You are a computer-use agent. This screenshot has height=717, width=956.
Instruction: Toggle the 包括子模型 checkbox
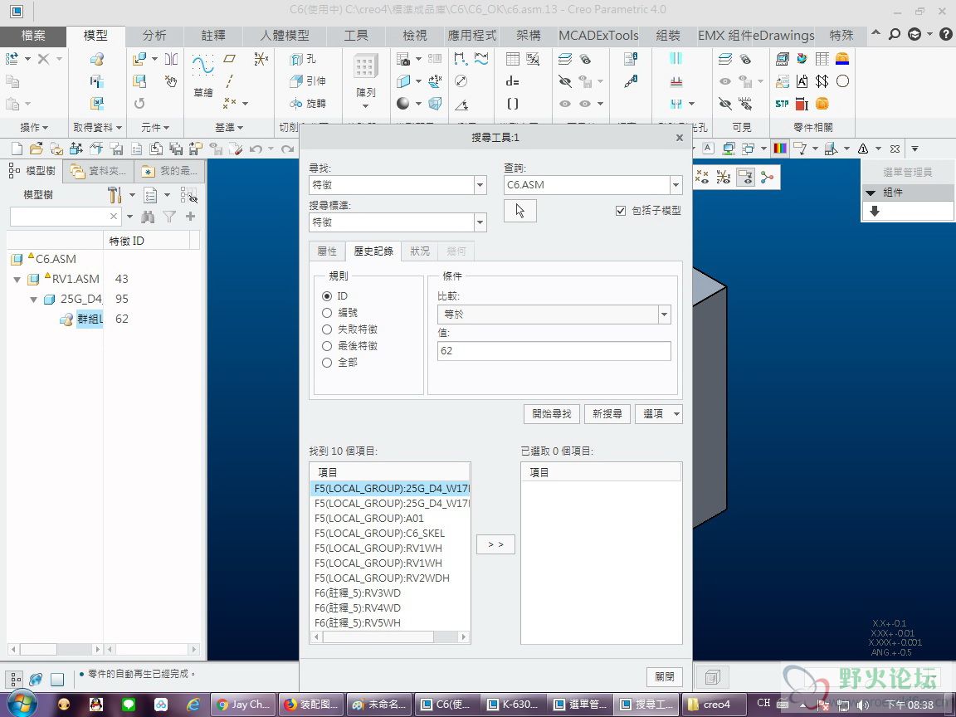pos(621,211)
